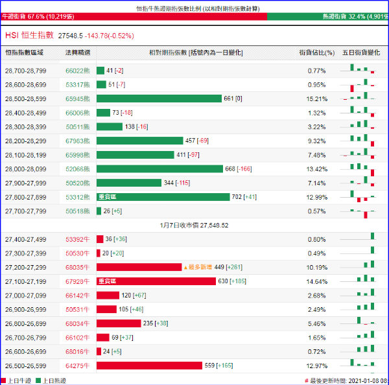
Task: Click five-day sparkline for 28,000-28,099
Action: pyautogui.click(x=358, y=169)
